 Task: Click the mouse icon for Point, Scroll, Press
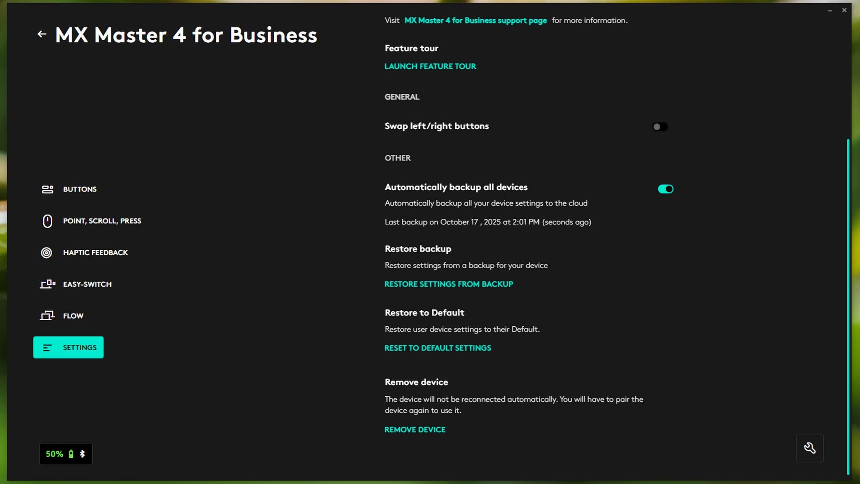tap(47, 221)
